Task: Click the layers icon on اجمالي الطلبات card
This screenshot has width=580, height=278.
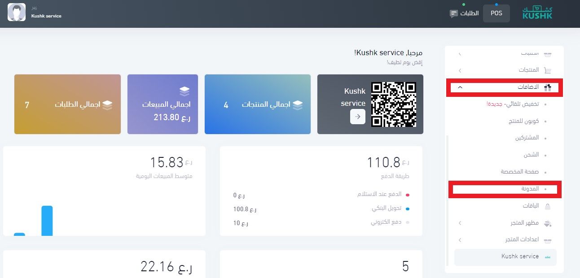Action: (x=107, y=104)
